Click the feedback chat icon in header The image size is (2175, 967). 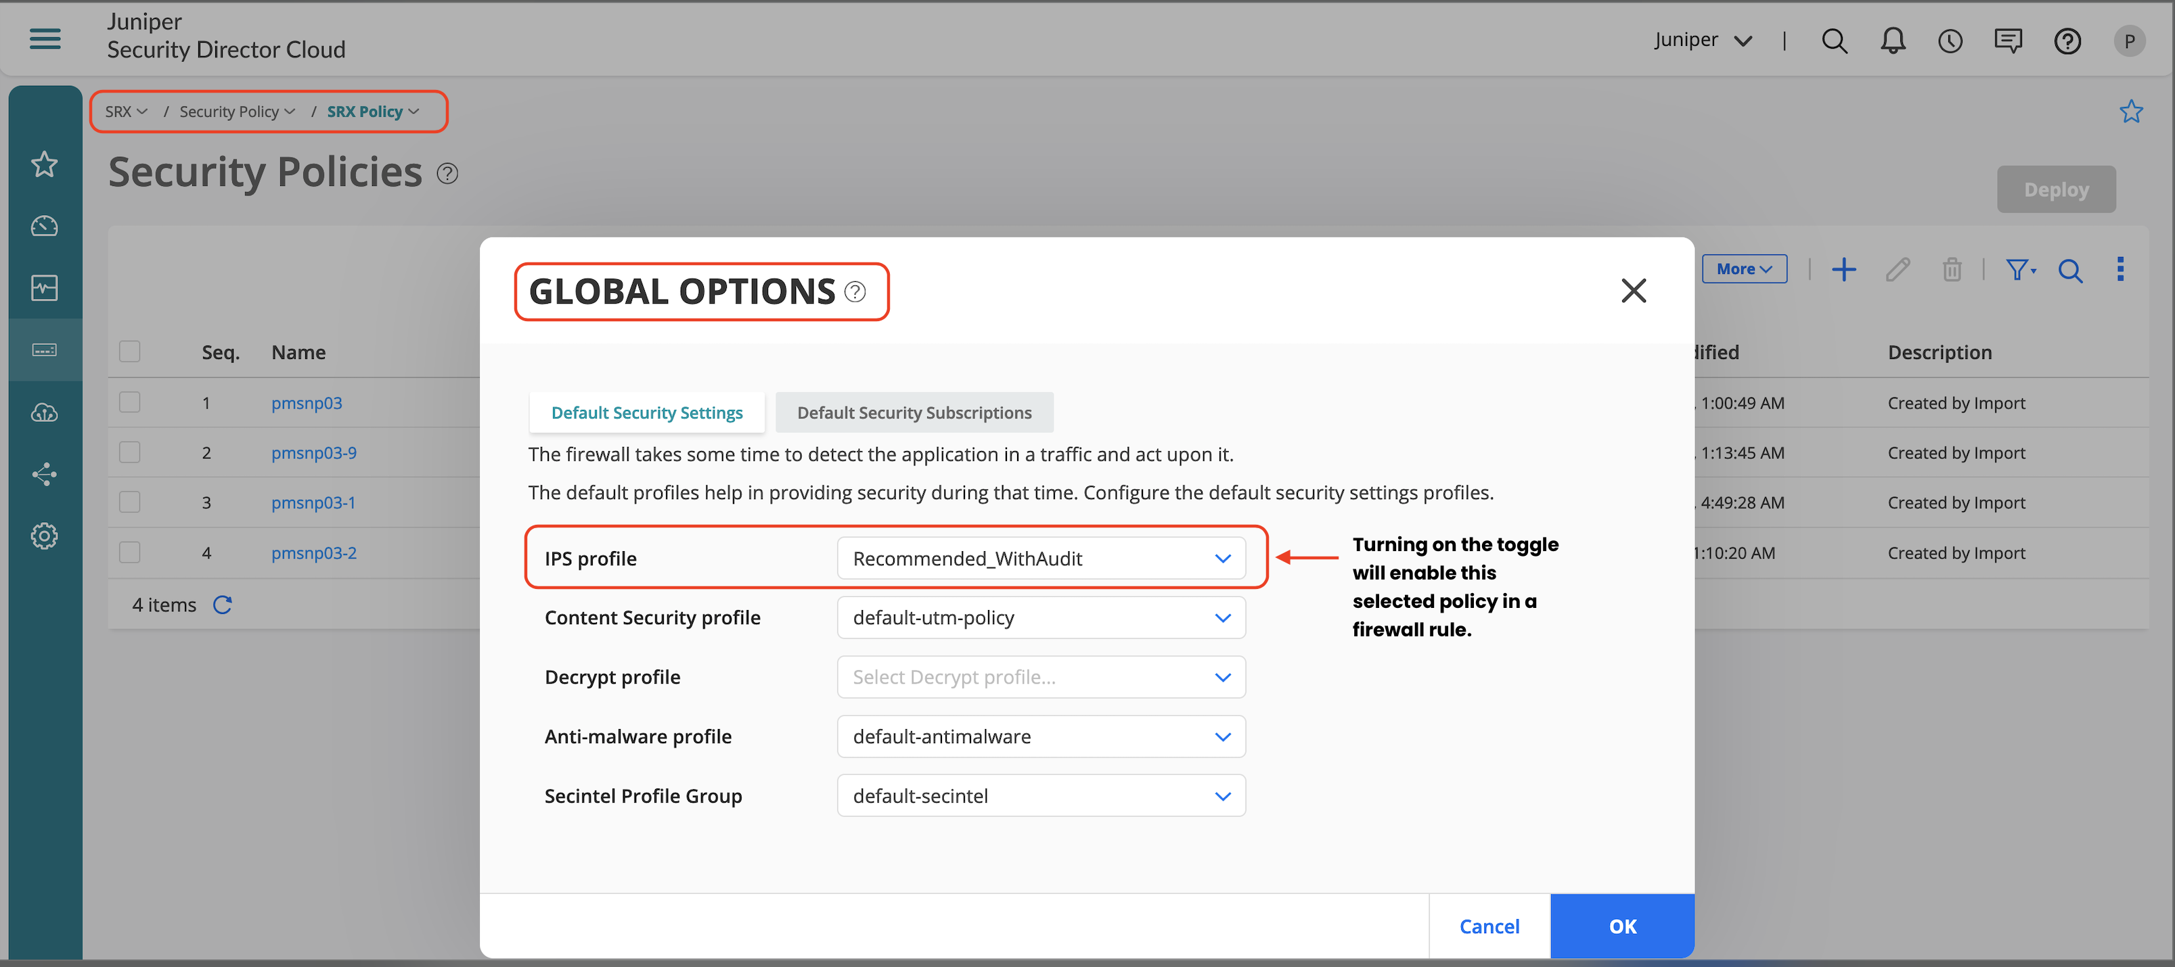(2008, 41)
